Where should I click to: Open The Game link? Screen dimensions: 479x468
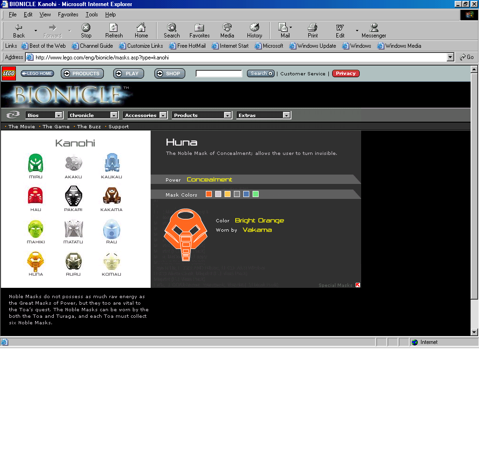[x=56, y=126]
